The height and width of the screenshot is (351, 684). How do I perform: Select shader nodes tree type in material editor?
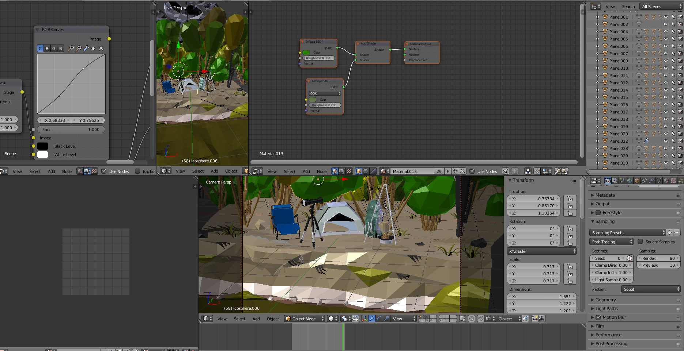click(x=335, y=171)
